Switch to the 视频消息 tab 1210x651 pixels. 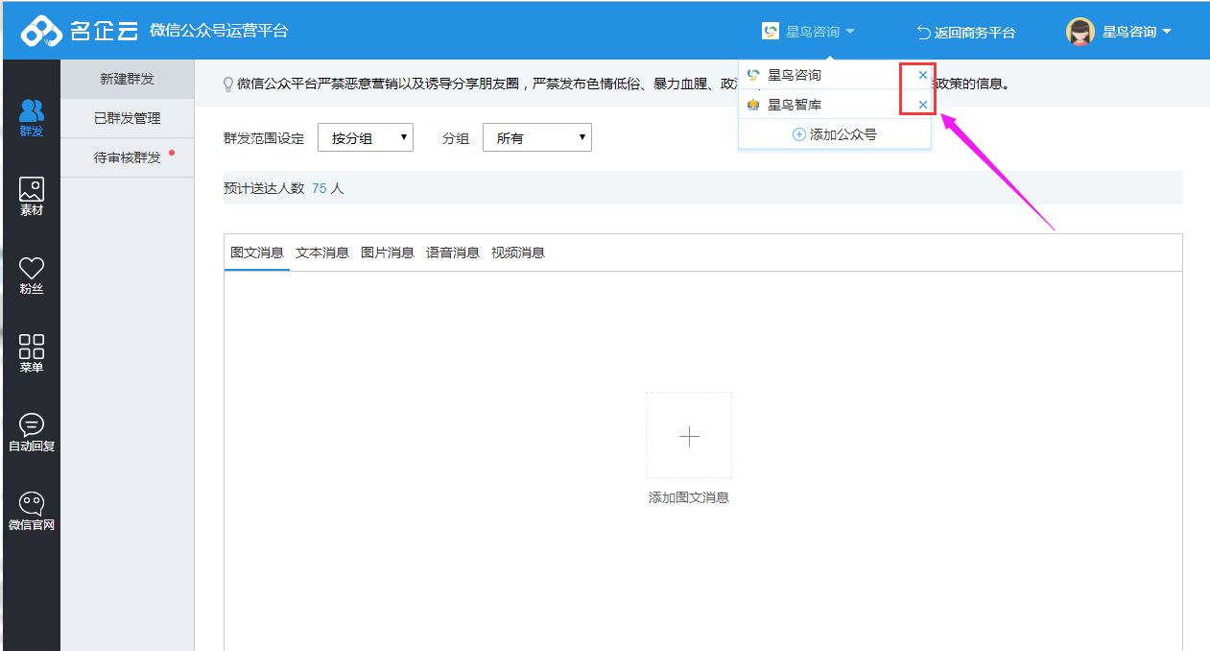click(518, 253)
